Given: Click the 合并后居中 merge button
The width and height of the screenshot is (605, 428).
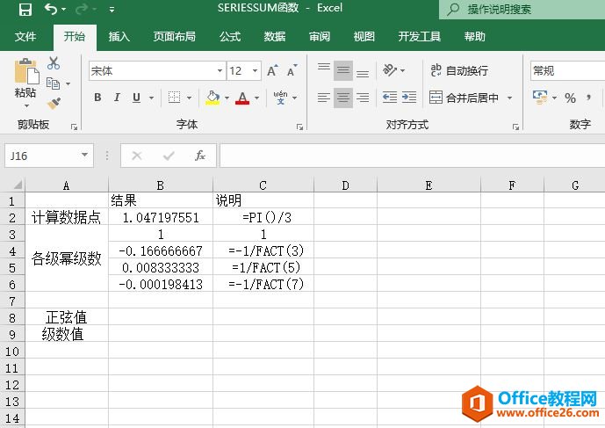Looking at the screenshot, I should pyautogui.click(x=464, y=98).
